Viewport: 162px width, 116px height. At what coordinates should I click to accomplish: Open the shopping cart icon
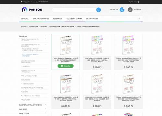(122, 10)
